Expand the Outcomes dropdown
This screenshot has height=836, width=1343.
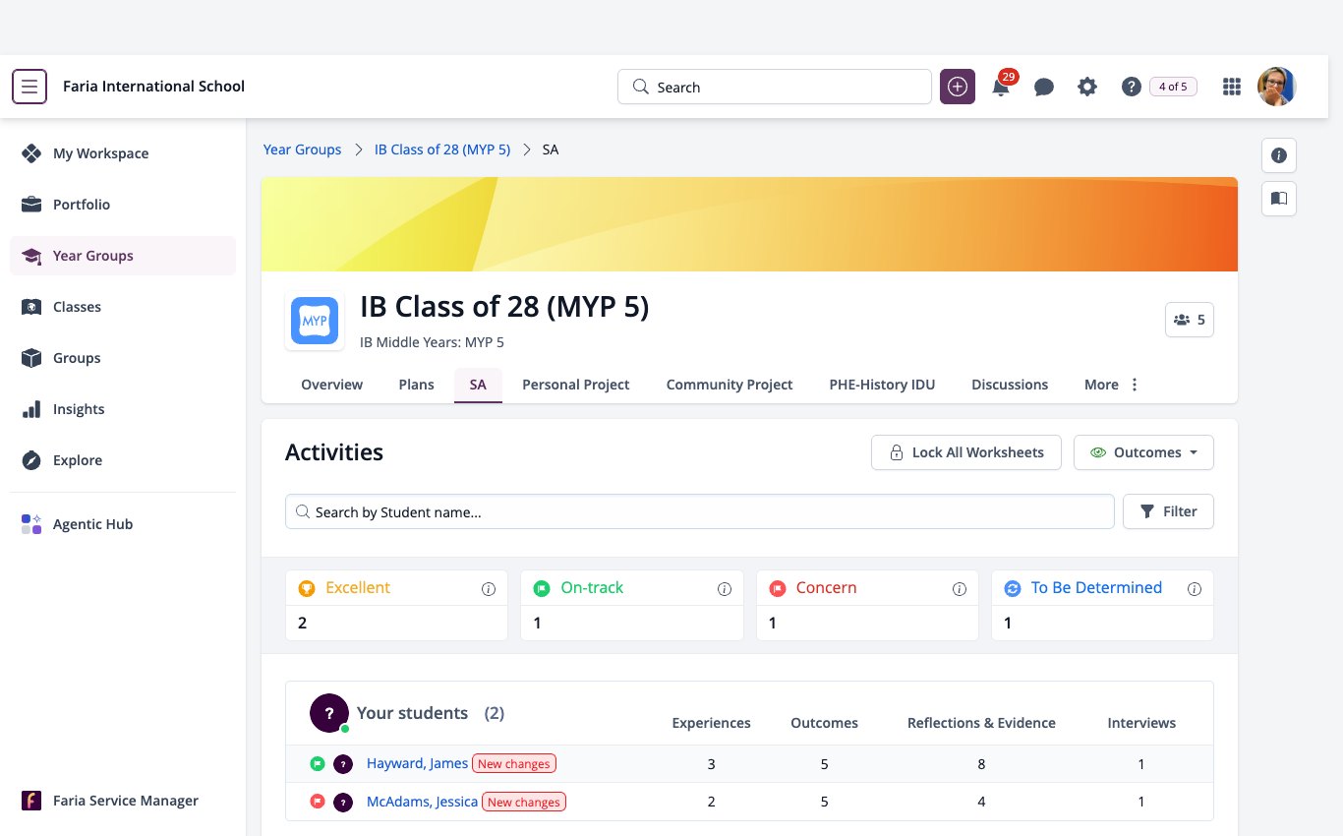point(1143,452)
